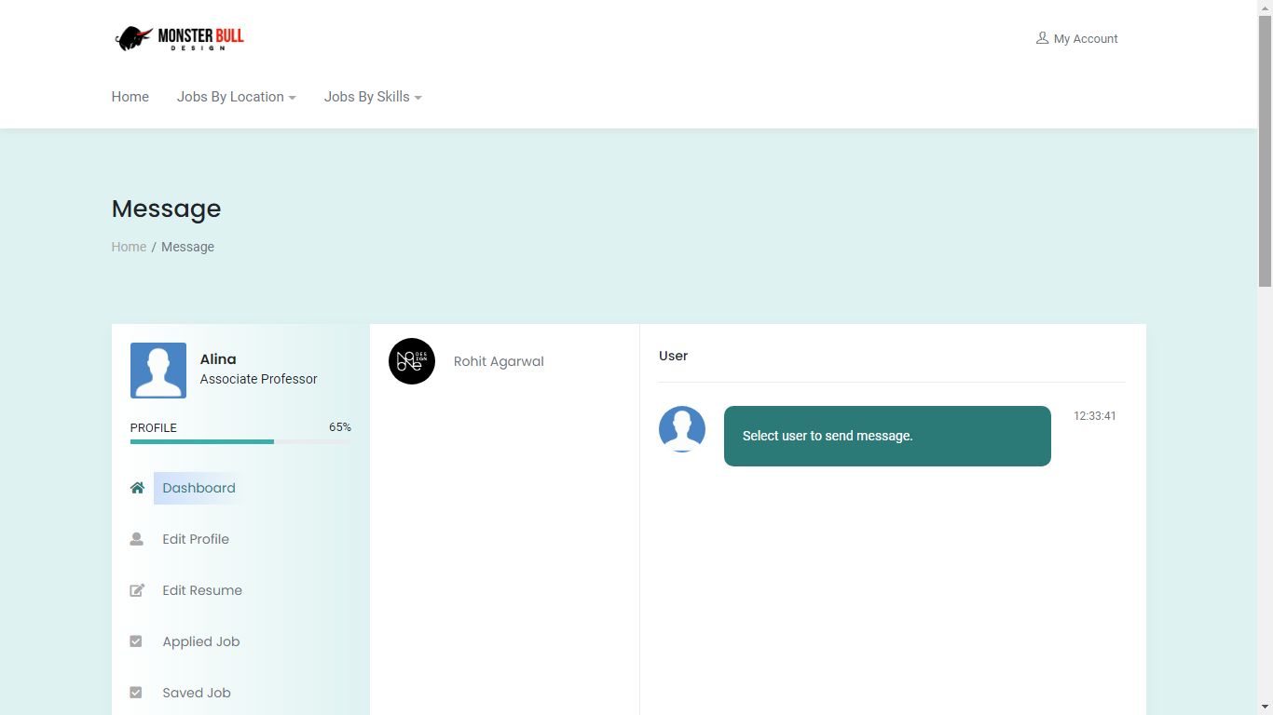Viewport: 1273px width, 715px height.
Task: Go to Home in the navigation bar
Action: click(130, 97)
